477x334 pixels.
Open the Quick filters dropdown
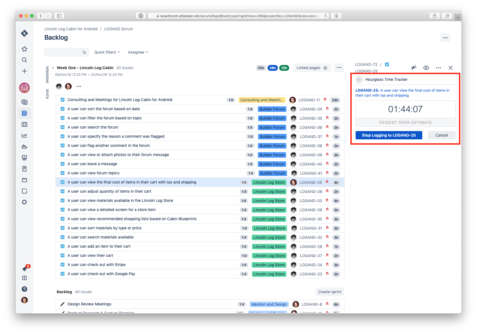[107, 52]
